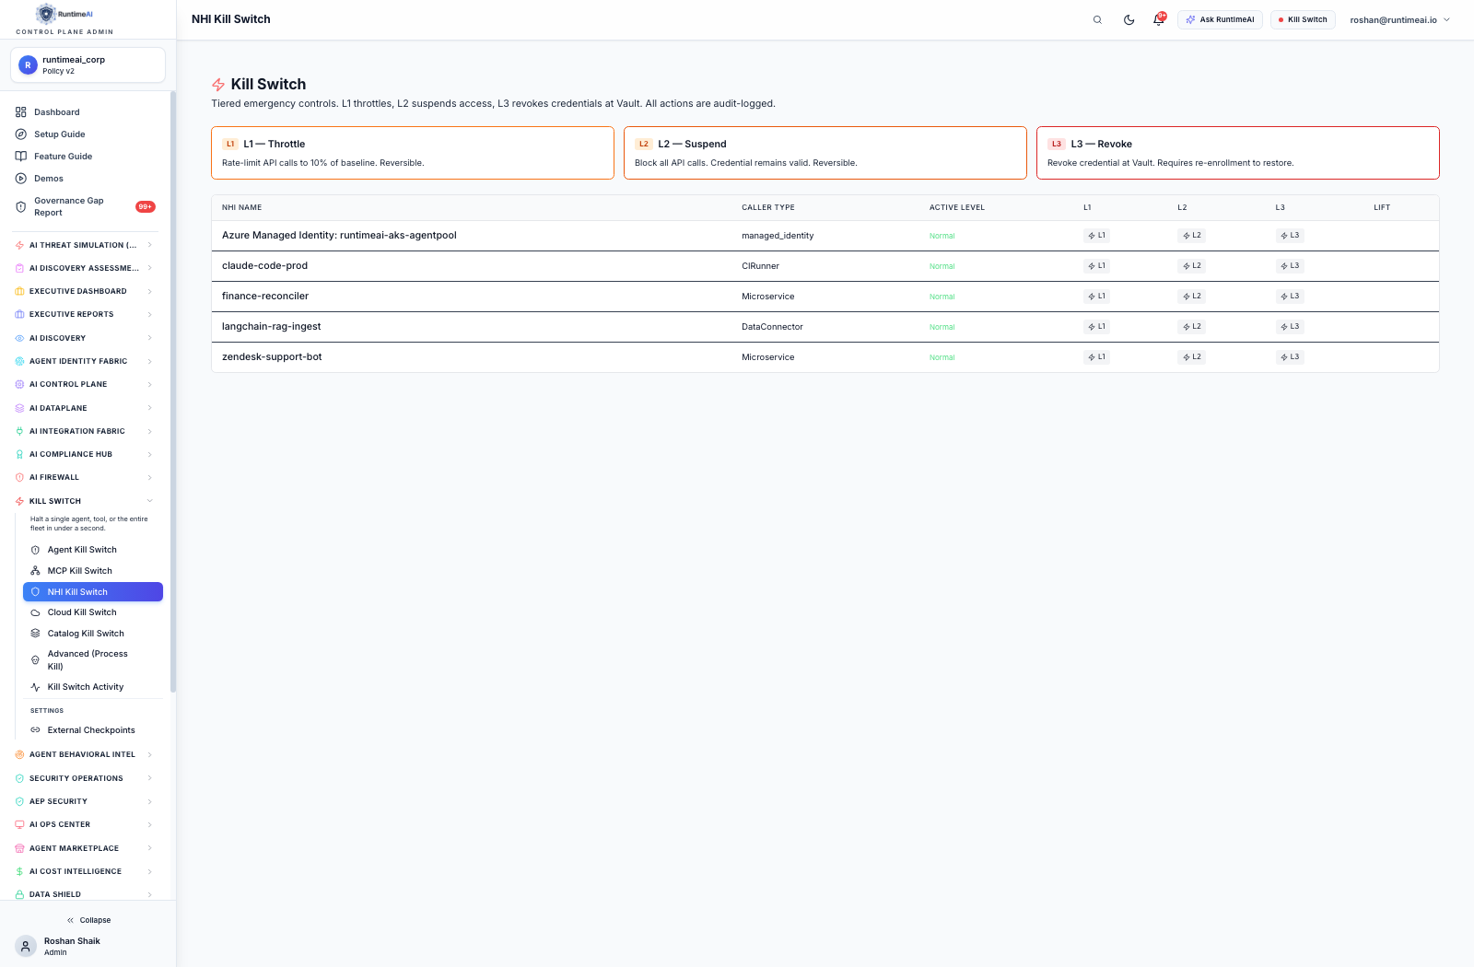This screenshot has width=1474, height=967.
Task: Open Cloud Kill Switch page
Action: tap(92, 612)
